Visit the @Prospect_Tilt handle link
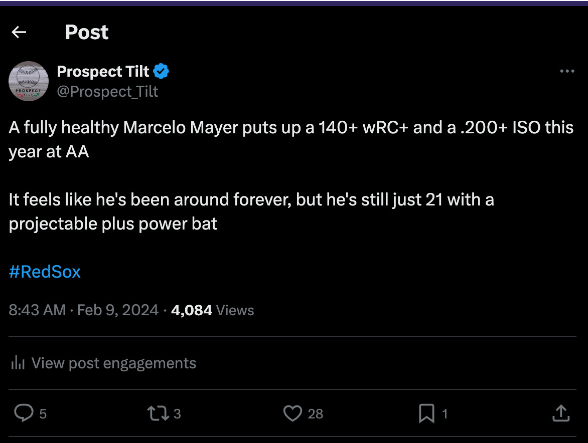The height and width of the screenshot is (443, 588). point(107,92)
